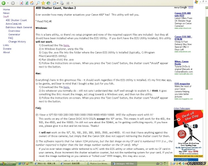Open the About sidebar link
Viewport: 208px width, 166px height.
[x=6, y=53]
